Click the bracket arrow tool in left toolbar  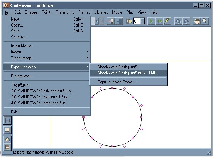tap(7, 120)
